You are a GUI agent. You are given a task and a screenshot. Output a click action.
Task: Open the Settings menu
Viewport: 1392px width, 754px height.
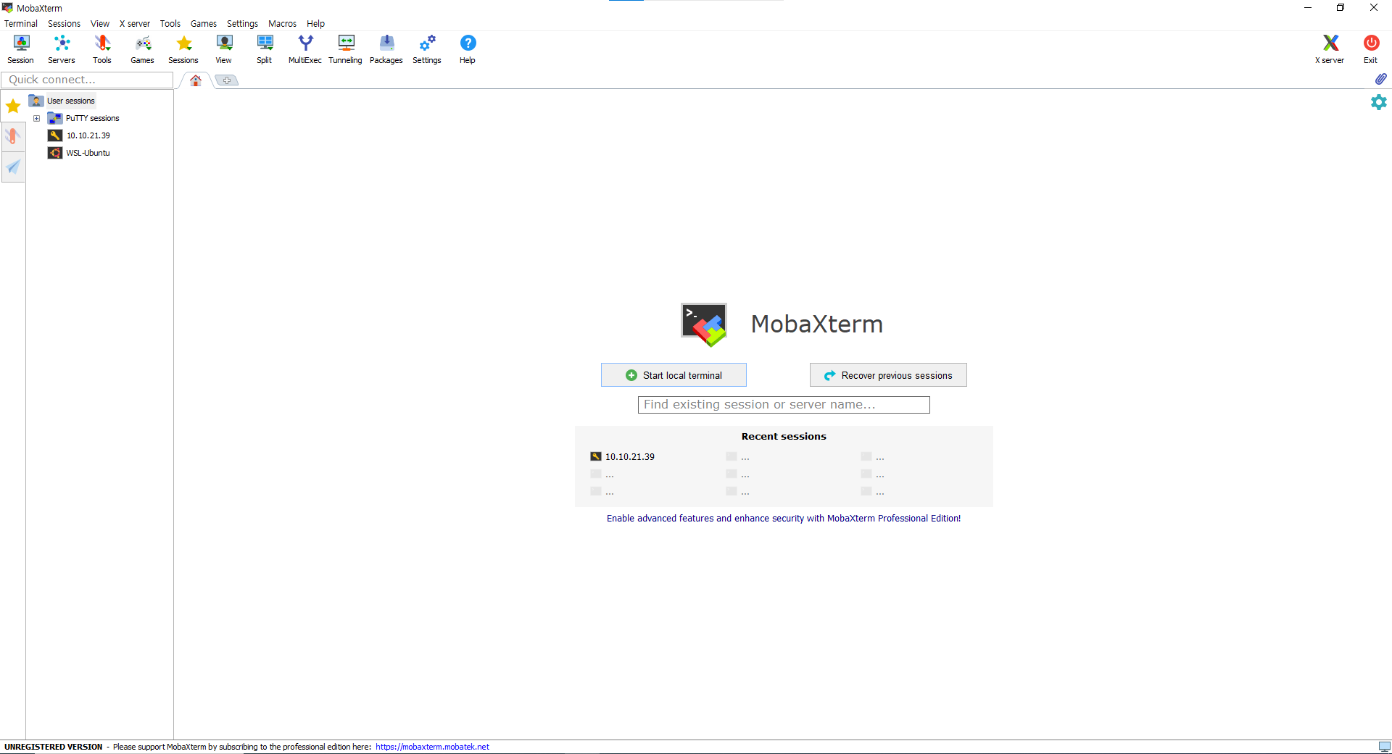pyautogui.click(x=243, y=24)
